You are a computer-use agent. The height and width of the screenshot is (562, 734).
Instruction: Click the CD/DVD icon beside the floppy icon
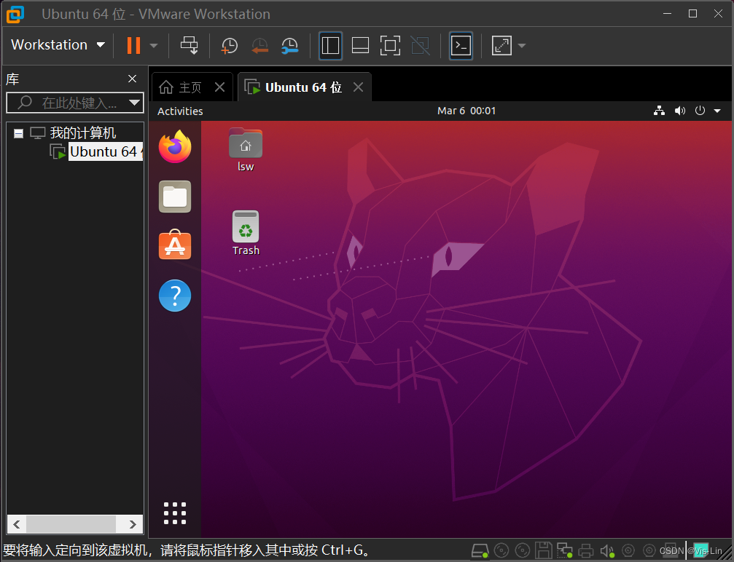(x=523, y=551)
